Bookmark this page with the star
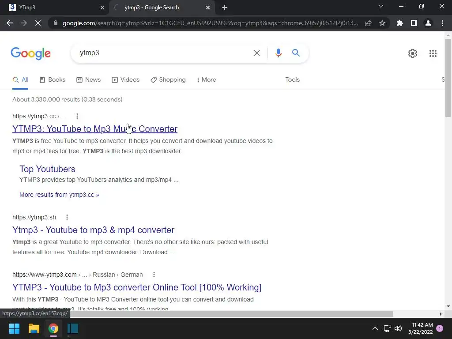This screenshot has height=339, width=452. 382,23
